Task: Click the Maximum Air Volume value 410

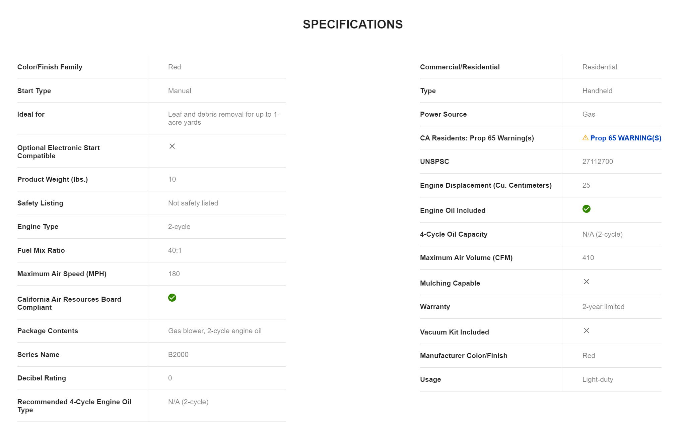Action: click(588, 258)
